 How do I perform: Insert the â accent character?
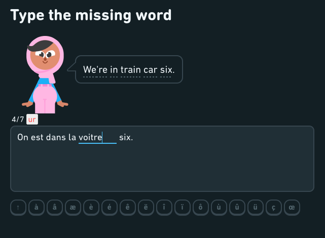point(55,208)
